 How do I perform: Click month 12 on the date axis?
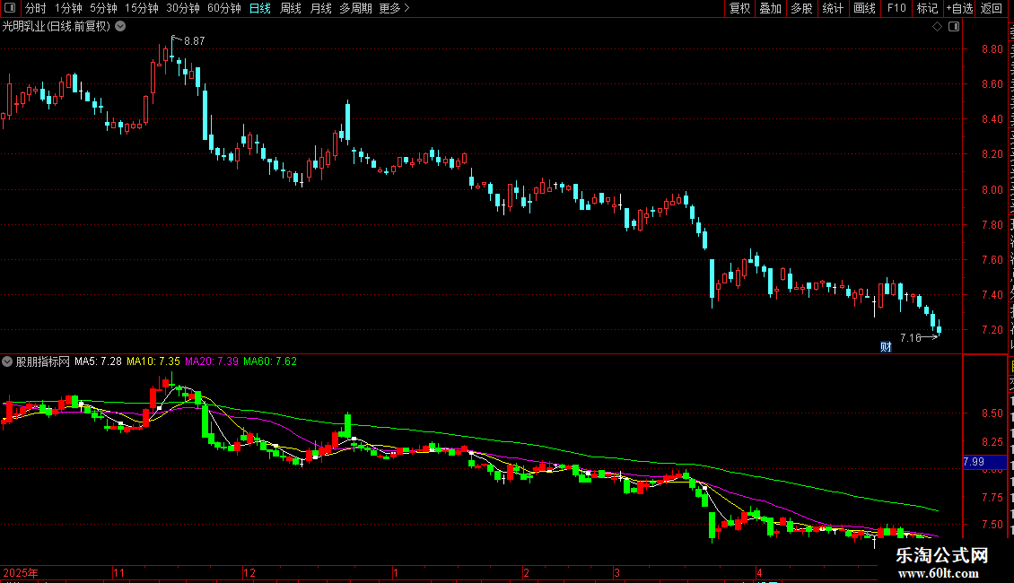coord(249,572)
